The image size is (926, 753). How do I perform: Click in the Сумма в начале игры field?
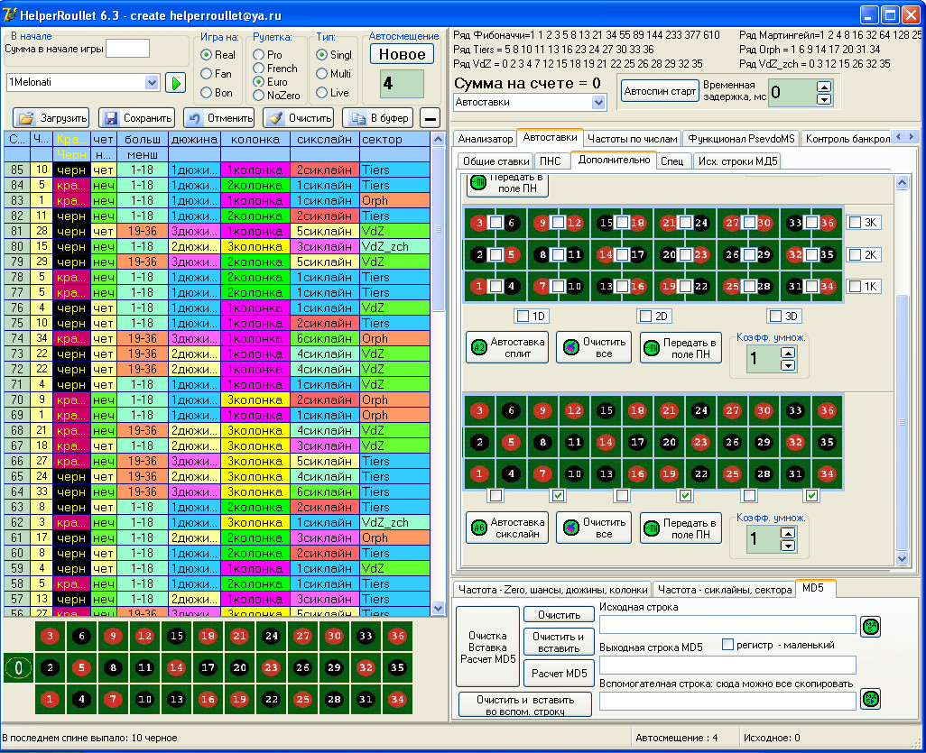click(127, 49)
